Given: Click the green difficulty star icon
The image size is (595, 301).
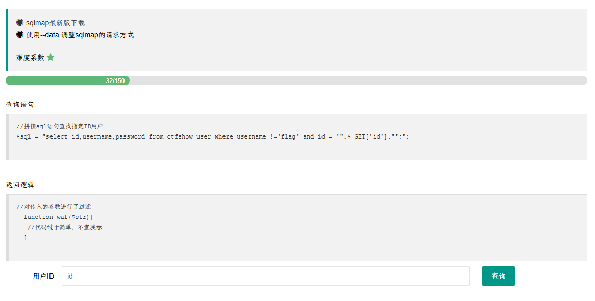Looking at the screenshot, I should [x=51, y=57].
